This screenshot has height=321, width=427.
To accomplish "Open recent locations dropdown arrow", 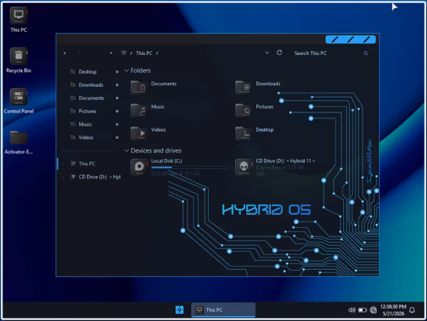I will click(111, 53).
